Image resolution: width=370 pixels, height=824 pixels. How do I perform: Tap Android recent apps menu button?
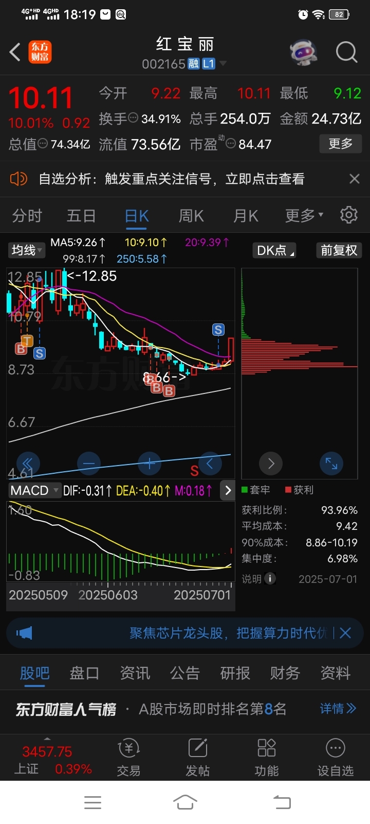tap(92, 802)
